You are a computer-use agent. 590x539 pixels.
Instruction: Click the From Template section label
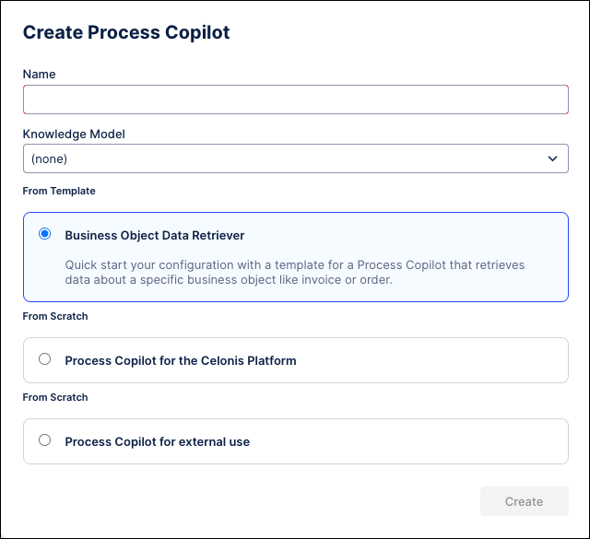point(59,191)
